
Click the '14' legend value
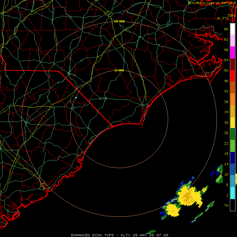tap(226, 164)
